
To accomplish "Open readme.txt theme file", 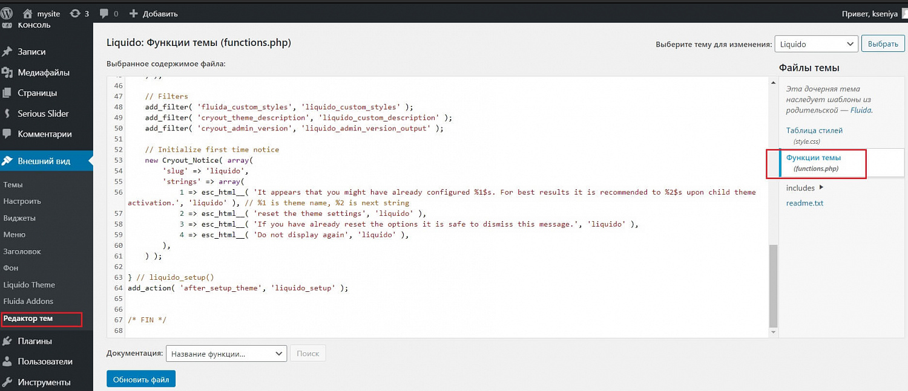I will tap(805, 203).
